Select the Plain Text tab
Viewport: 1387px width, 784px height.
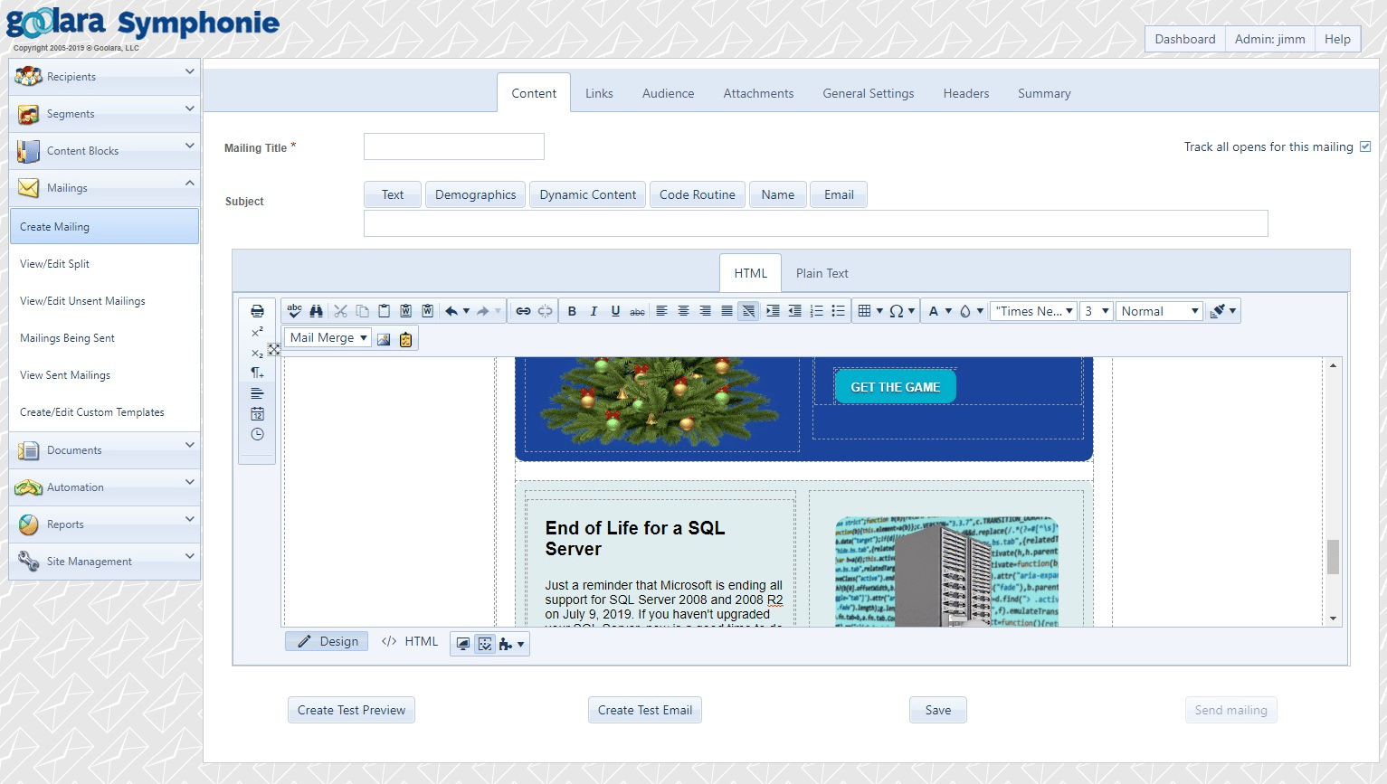822,273
